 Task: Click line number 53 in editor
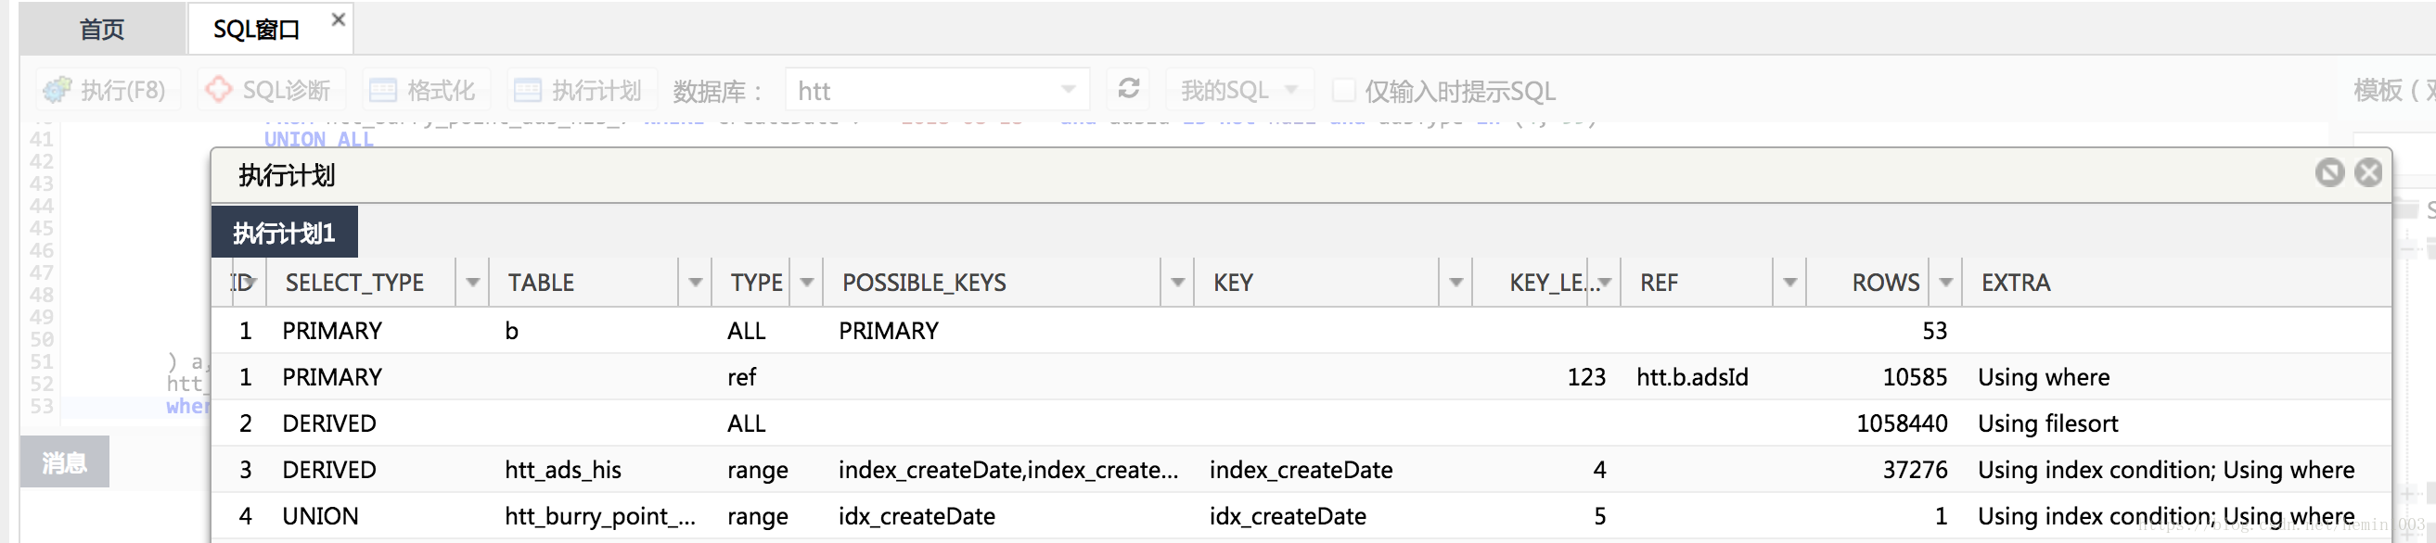[x=42, y=406]
